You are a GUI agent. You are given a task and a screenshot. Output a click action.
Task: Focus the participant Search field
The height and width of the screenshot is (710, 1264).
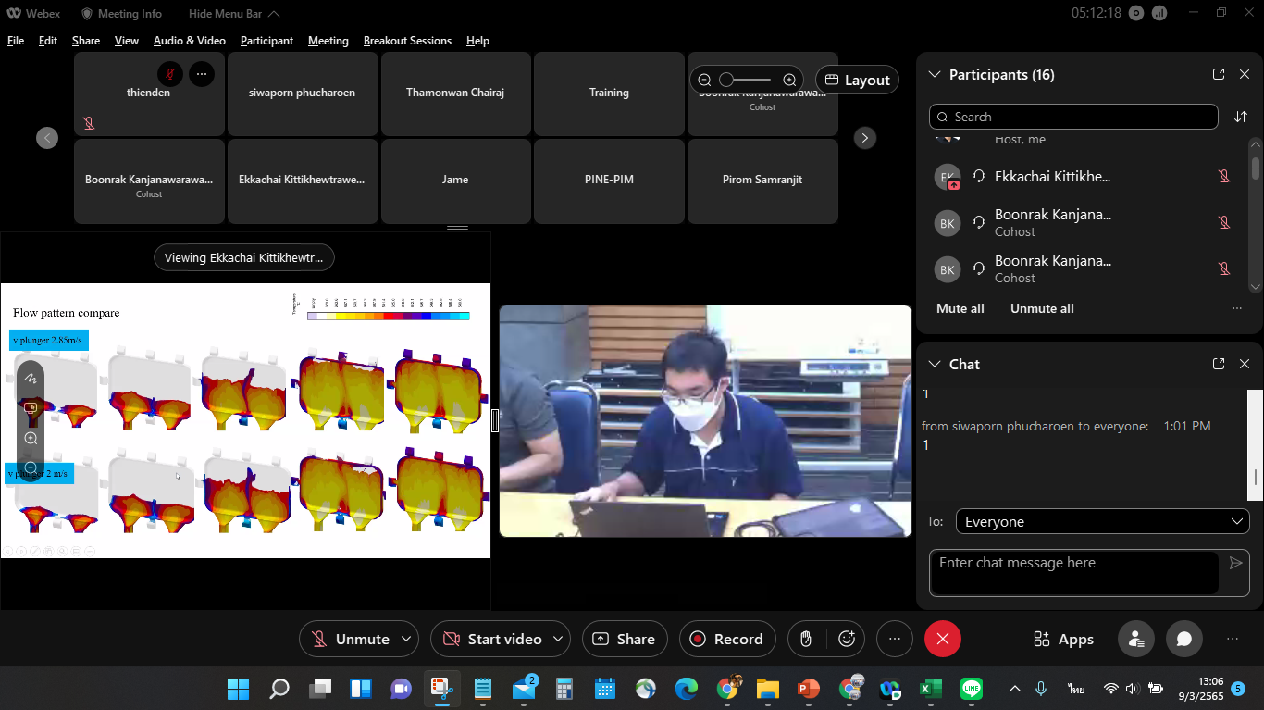1073,117
